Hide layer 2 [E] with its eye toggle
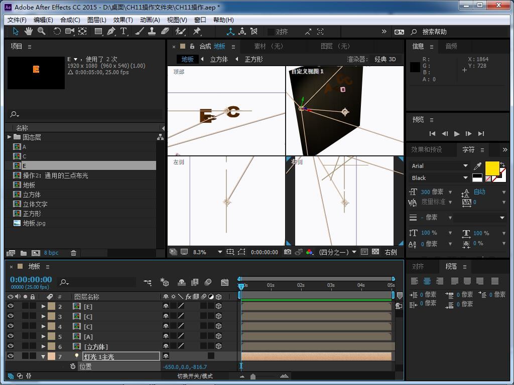Image resolution: width=514 pixels, height=385 pixels. 11,306
